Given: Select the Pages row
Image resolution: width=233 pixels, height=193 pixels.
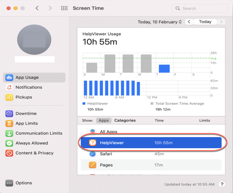Looking at the screenshot, I should click(151, 165).
